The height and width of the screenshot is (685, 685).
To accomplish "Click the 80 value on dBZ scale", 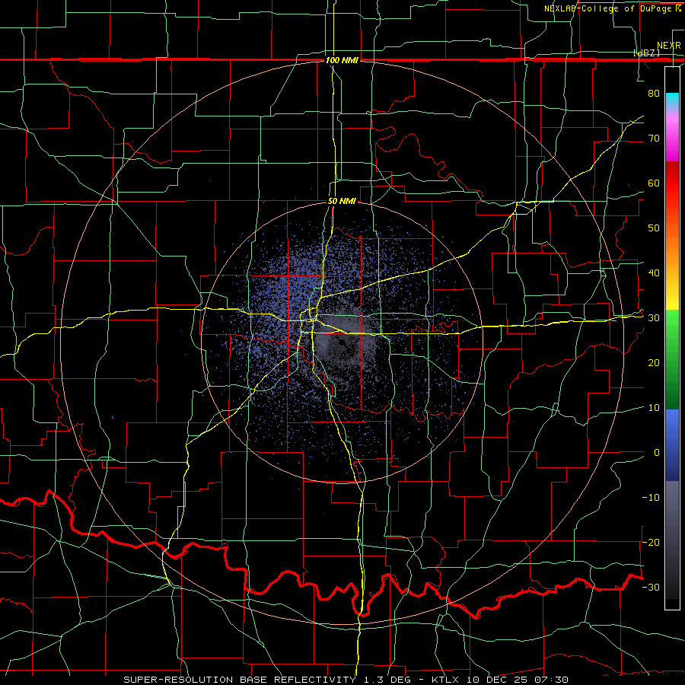I will point(654,93).
